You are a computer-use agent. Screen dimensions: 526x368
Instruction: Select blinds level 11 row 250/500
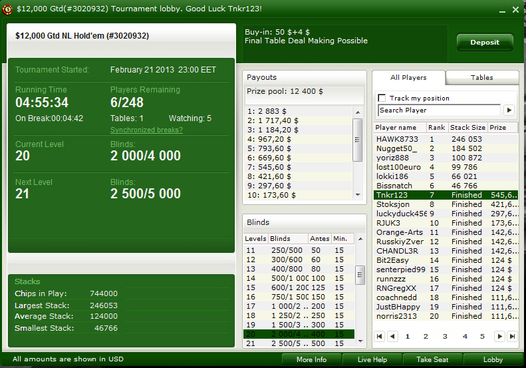[x=299, y=250]
